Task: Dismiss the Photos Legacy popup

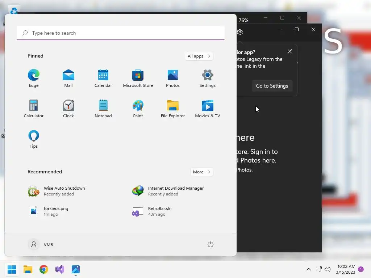Action: 289,51
